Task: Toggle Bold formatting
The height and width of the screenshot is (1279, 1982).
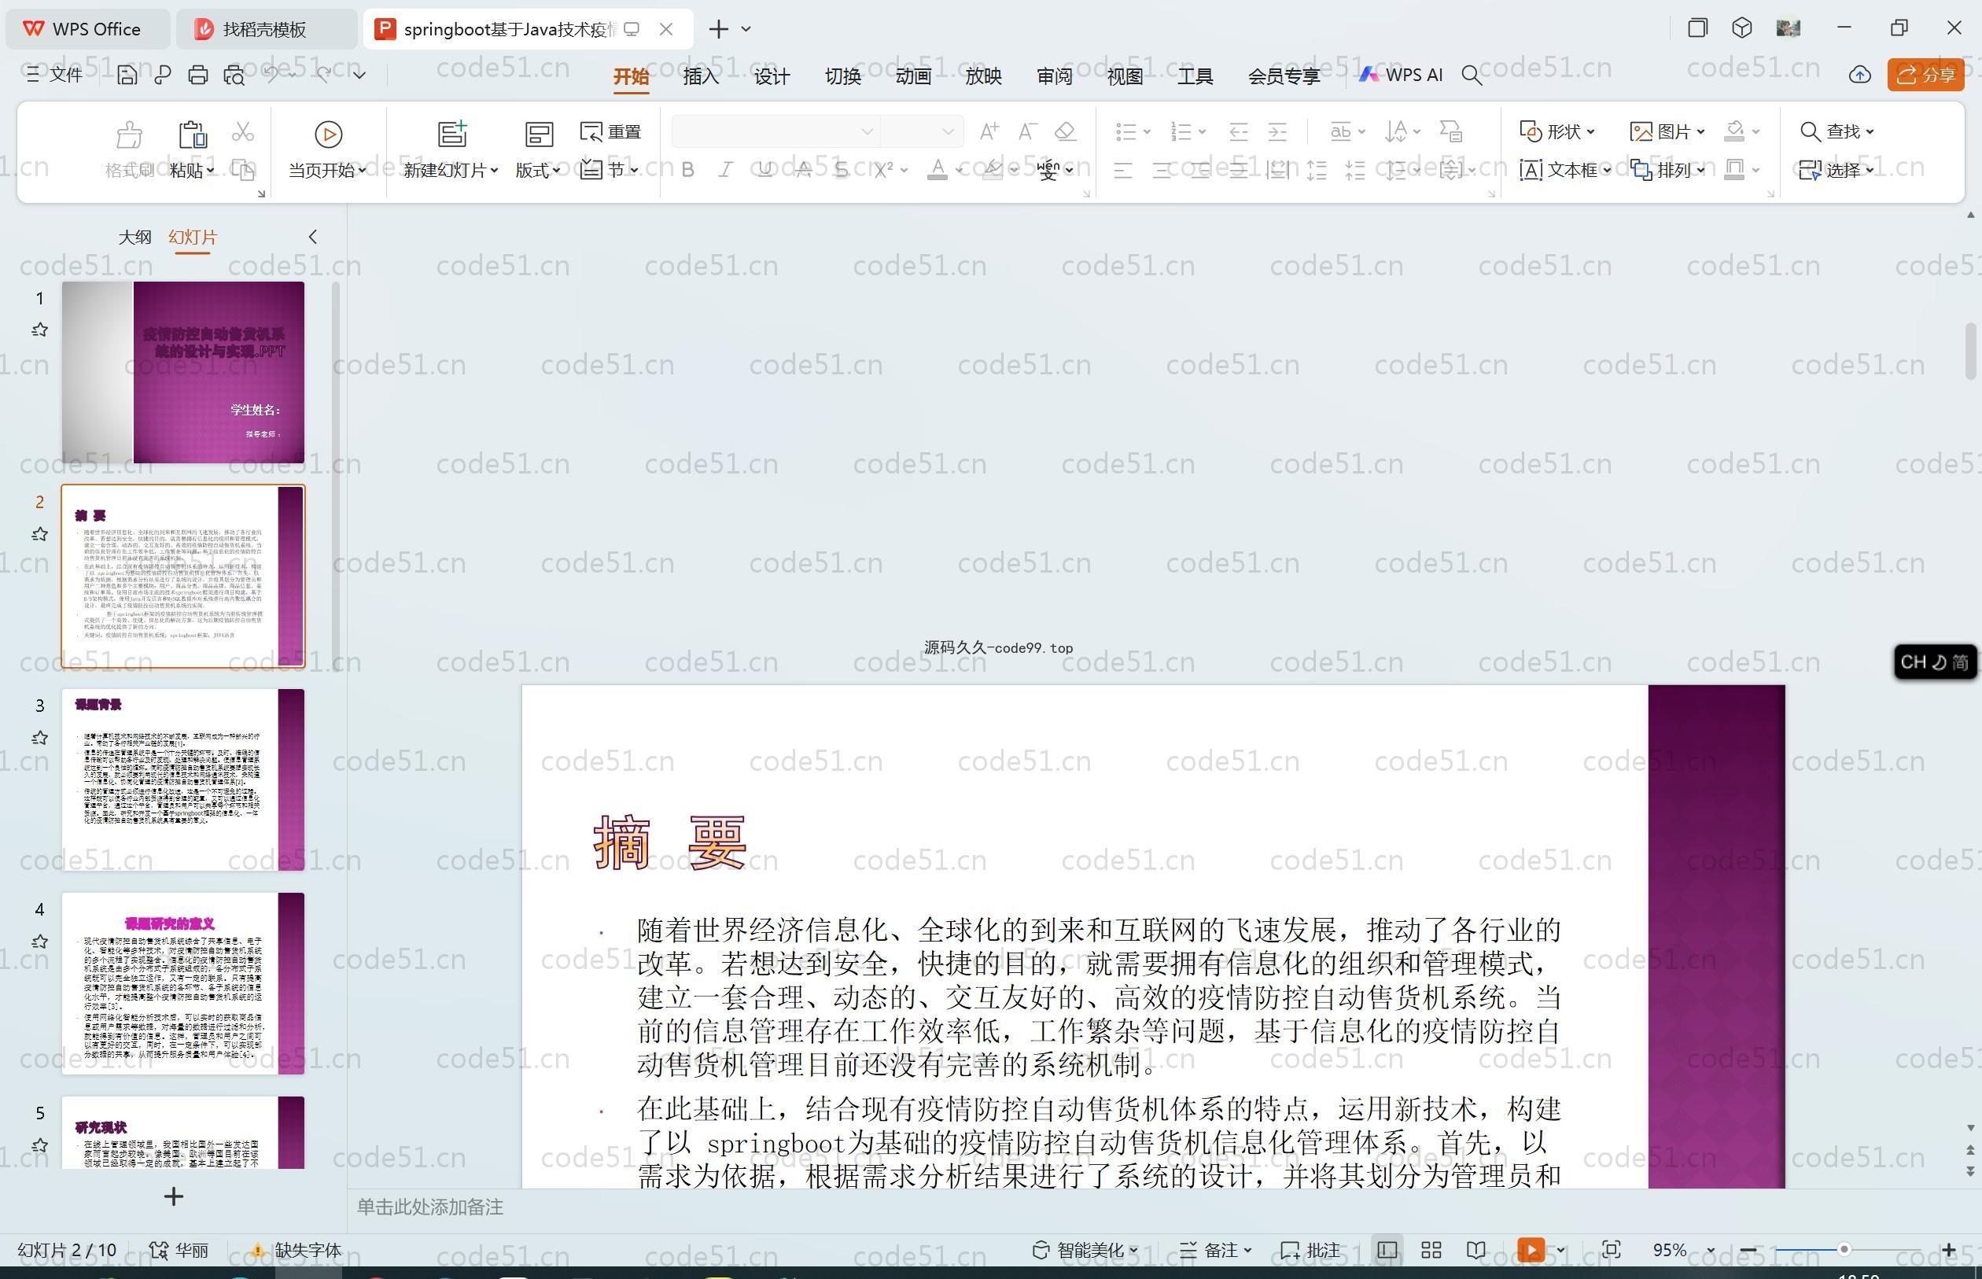Action: pyautogui.click(x=687, y=169)
